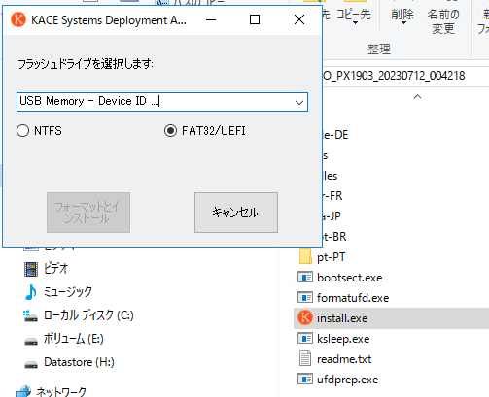
Task: Click the fr-FR folder entry in Explorer
Action: click(x=332, y=196)
